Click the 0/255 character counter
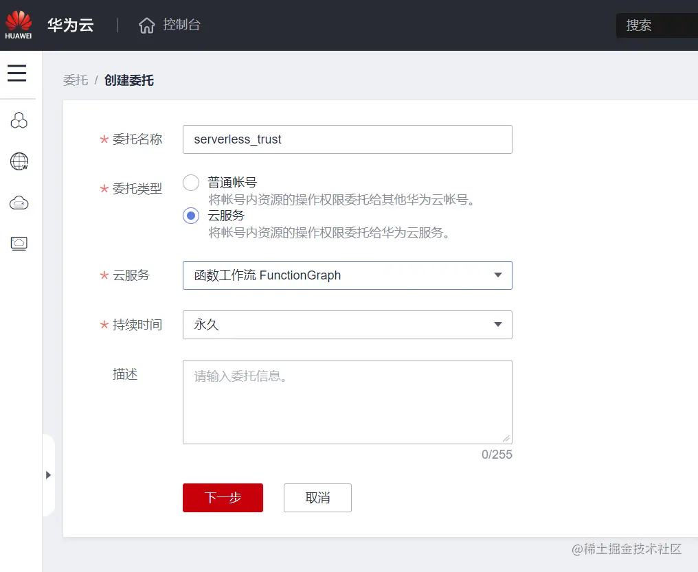The width and height of the screenshot is (698, 572). 497,455
